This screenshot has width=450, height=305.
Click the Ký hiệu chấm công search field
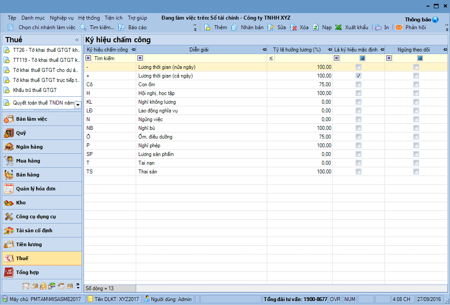tap(113, 58)
